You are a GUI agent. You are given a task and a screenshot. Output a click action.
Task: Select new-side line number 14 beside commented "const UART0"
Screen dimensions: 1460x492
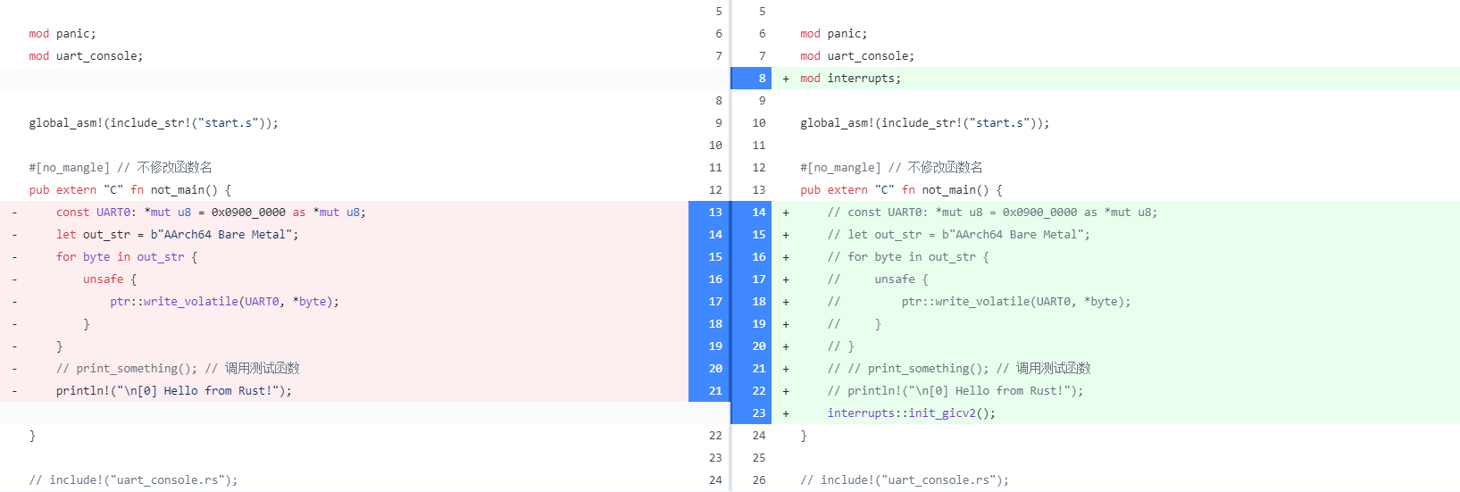tap(758, 213)
